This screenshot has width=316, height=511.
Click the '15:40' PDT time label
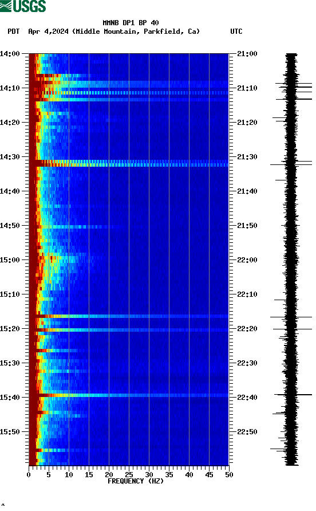(x=10, y=398)
